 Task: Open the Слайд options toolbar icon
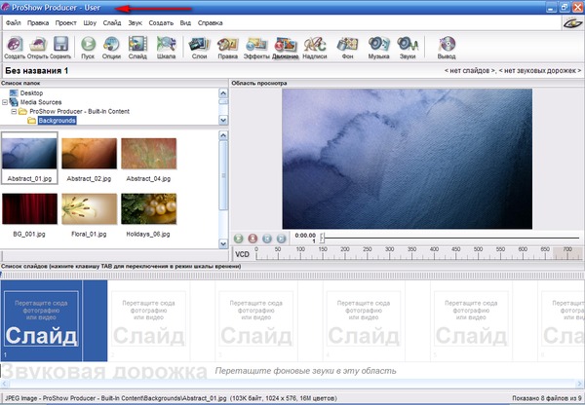(x=137, y=48)
